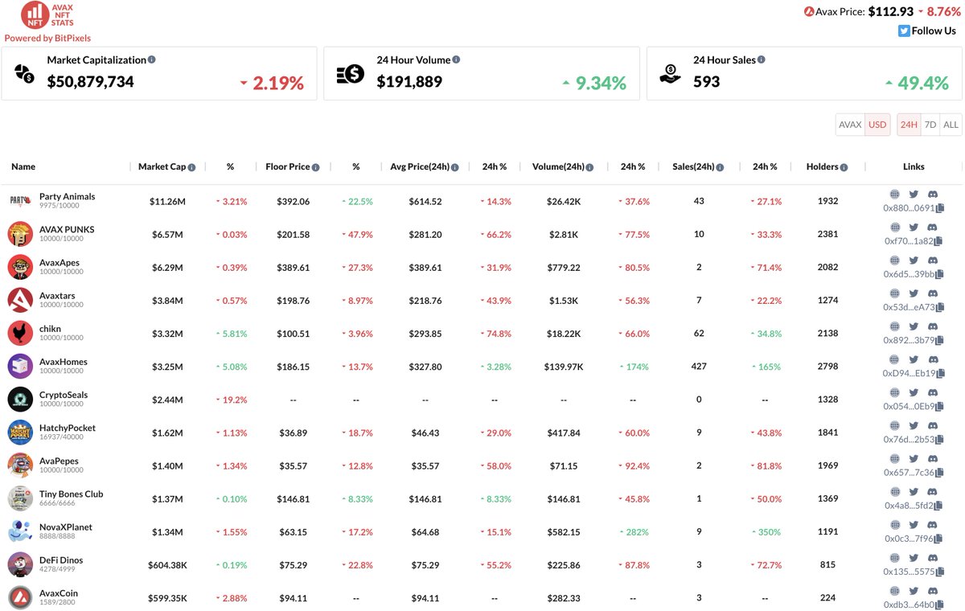Screen dimensions: 965x611
Task: Open the Twitter icon for AVAX PUNKS
Action: tap(914, 228)
